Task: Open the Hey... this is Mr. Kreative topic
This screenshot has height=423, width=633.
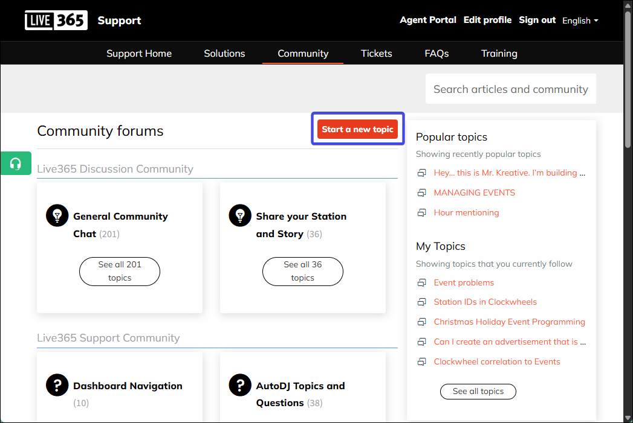Action: 510,173
